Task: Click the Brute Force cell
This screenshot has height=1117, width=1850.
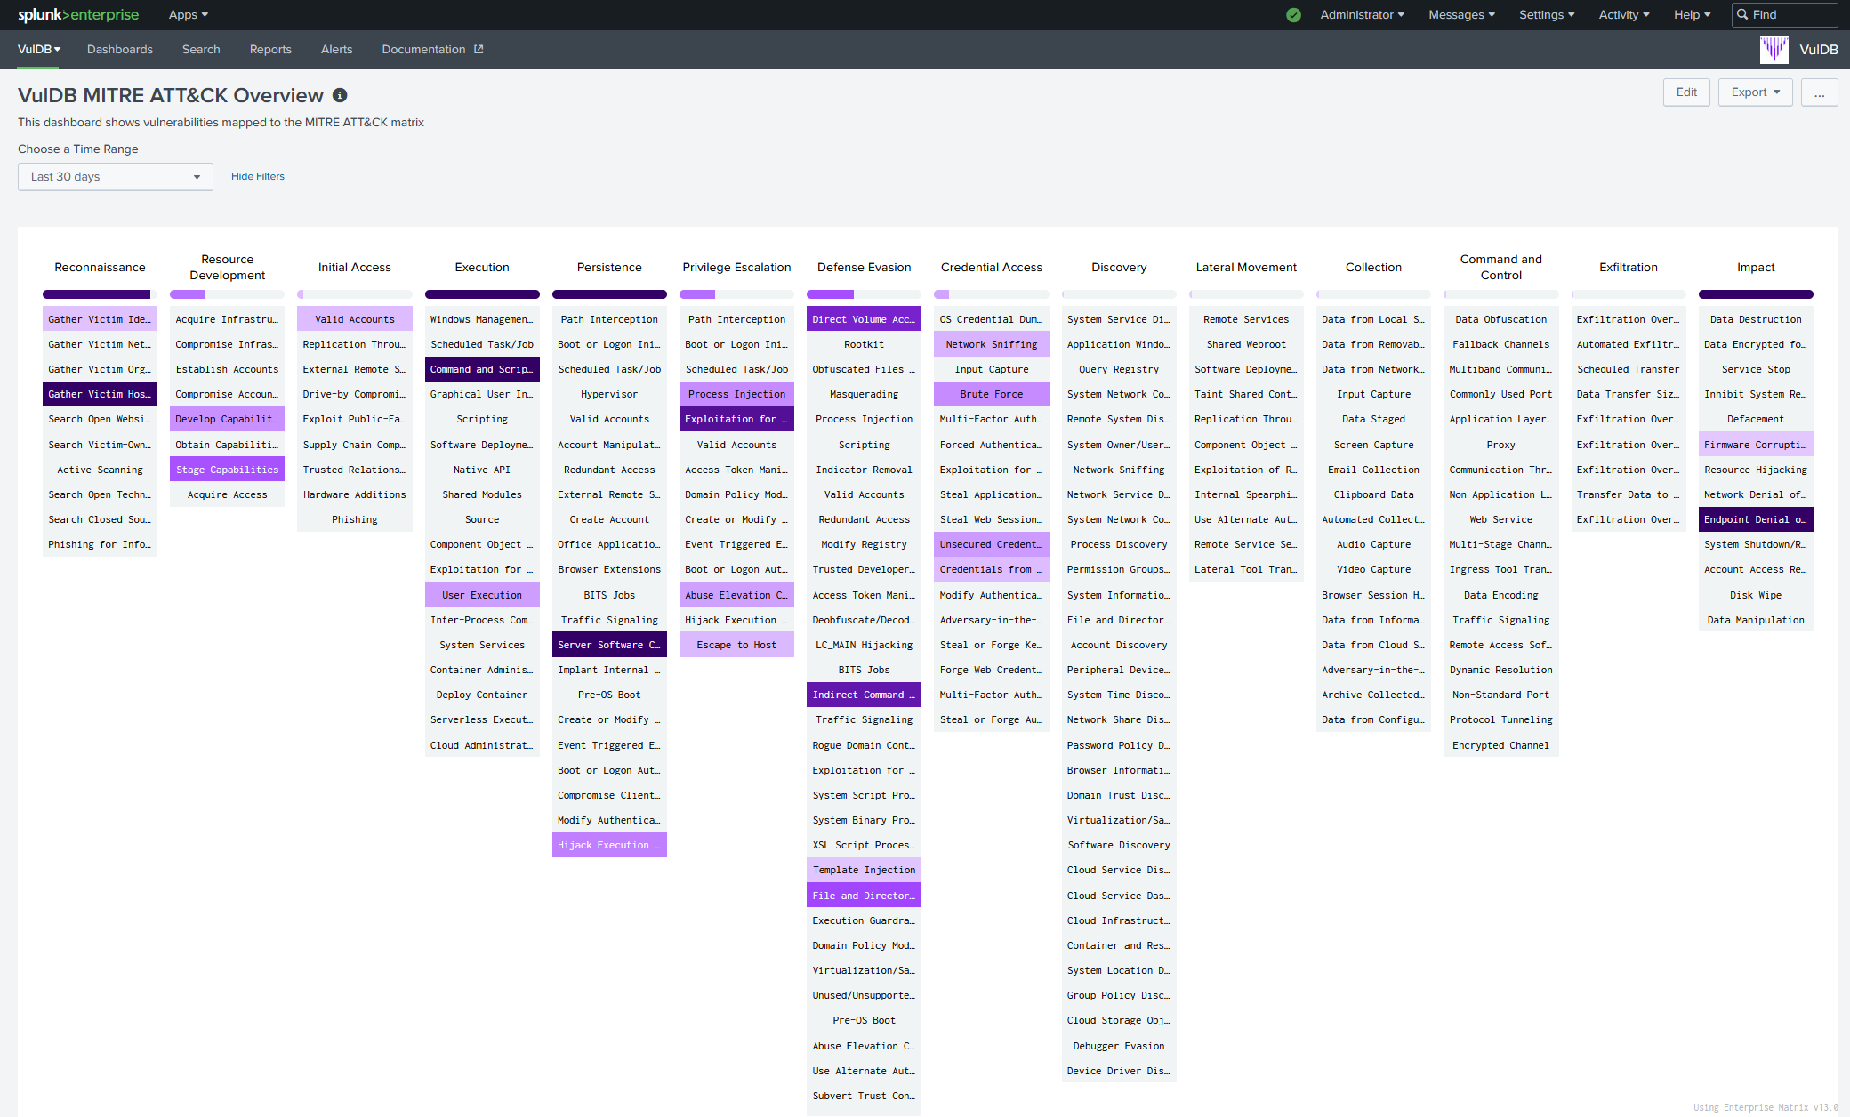Action: (992, 394)
